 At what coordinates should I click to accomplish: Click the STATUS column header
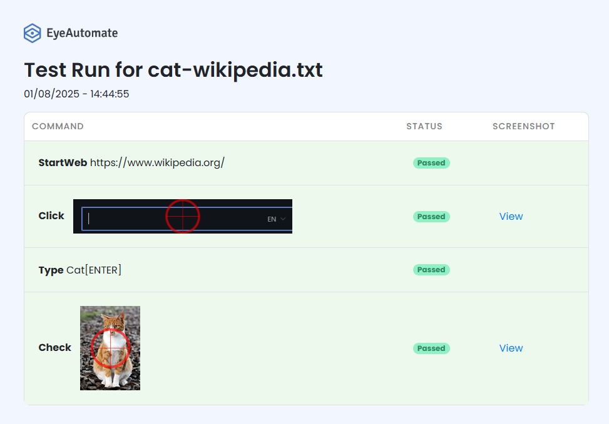[424, 126]
